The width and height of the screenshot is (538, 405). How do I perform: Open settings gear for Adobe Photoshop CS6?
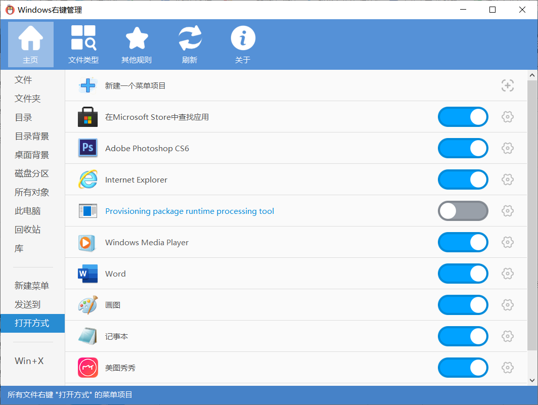[x=508, y=148]
